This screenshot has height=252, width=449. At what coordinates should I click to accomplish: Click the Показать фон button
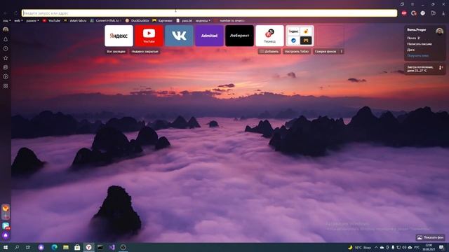pos(430,237)
